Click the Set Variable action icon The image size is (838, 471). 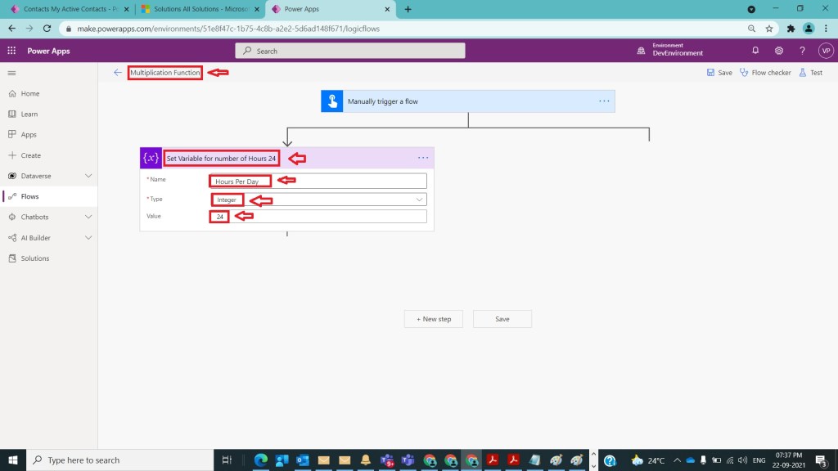tap(151, 158)
